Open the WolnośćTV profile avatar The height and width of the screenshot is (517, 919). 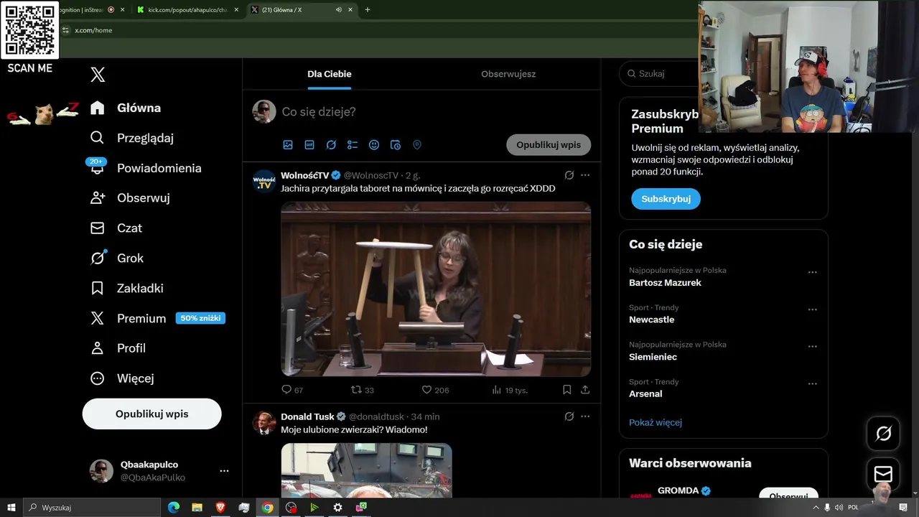(264, 181)
